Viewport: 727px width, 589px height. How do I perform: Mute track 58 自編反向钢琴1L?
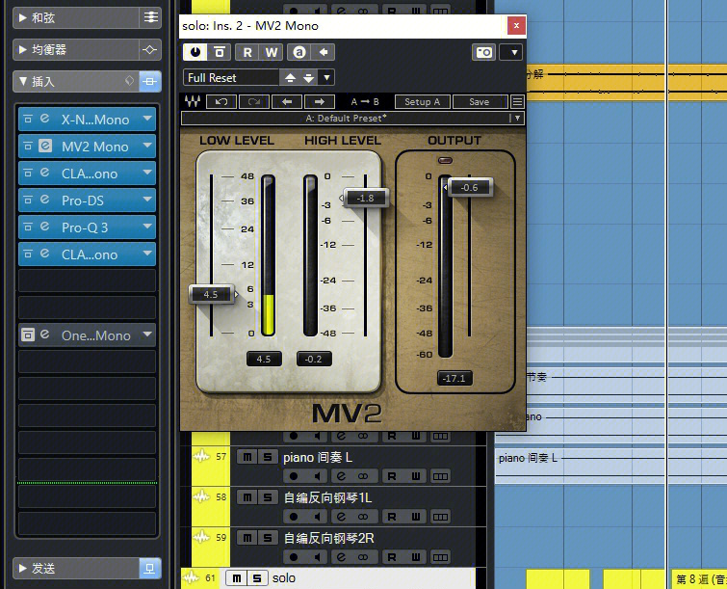(247, 497)
